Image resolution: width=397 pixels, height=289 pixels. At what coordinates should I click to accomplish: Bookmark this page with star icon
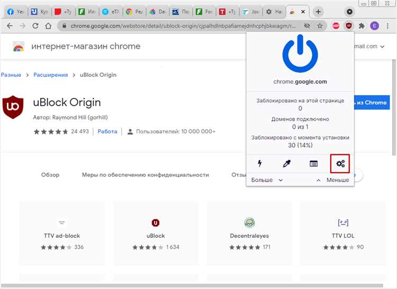320,25
